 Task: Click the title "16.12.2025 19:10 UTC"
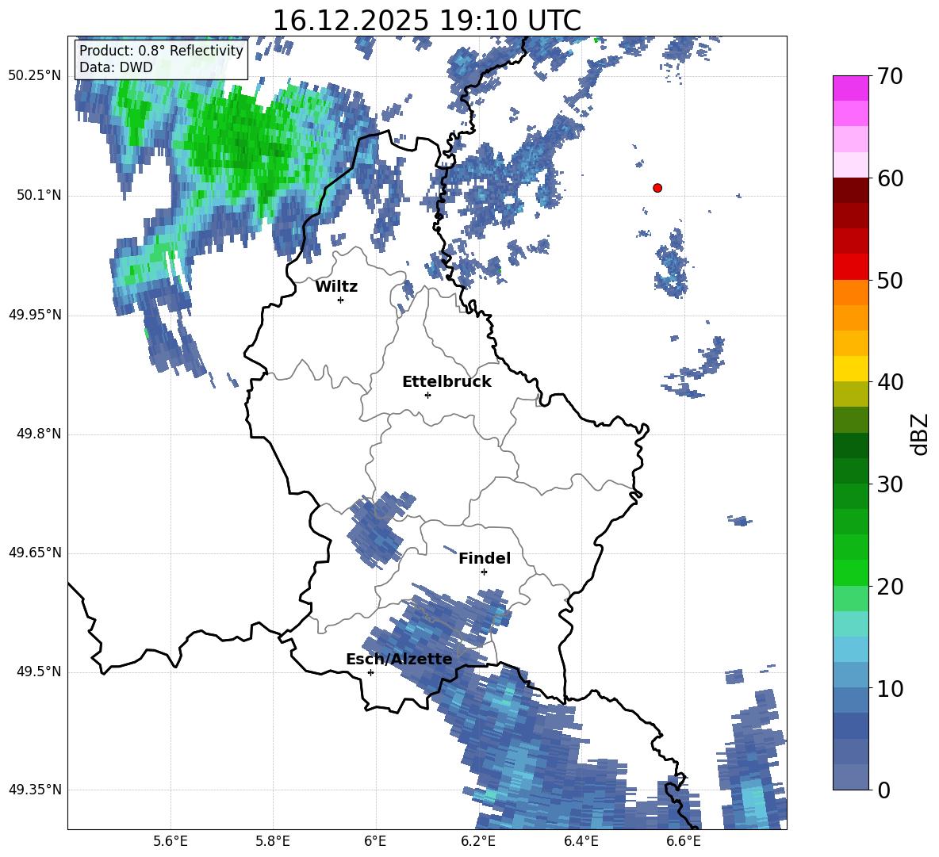(x=427, y=21)
